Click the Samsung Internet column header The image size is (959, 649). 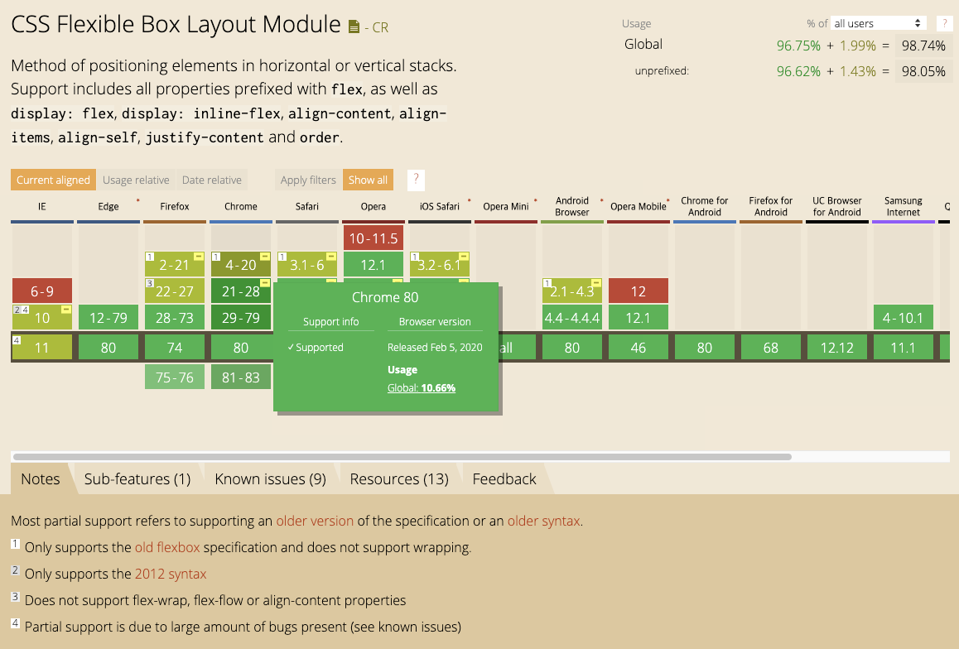(904, 207)
